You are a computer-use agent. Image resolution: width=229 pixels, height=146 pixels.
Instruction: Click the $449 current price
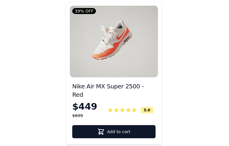(85, 107)
